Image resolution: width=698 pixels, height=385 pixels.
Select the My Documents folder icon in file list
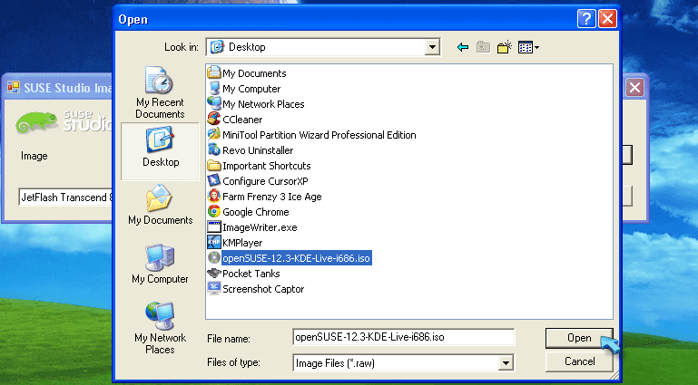(x=214, y=72)
